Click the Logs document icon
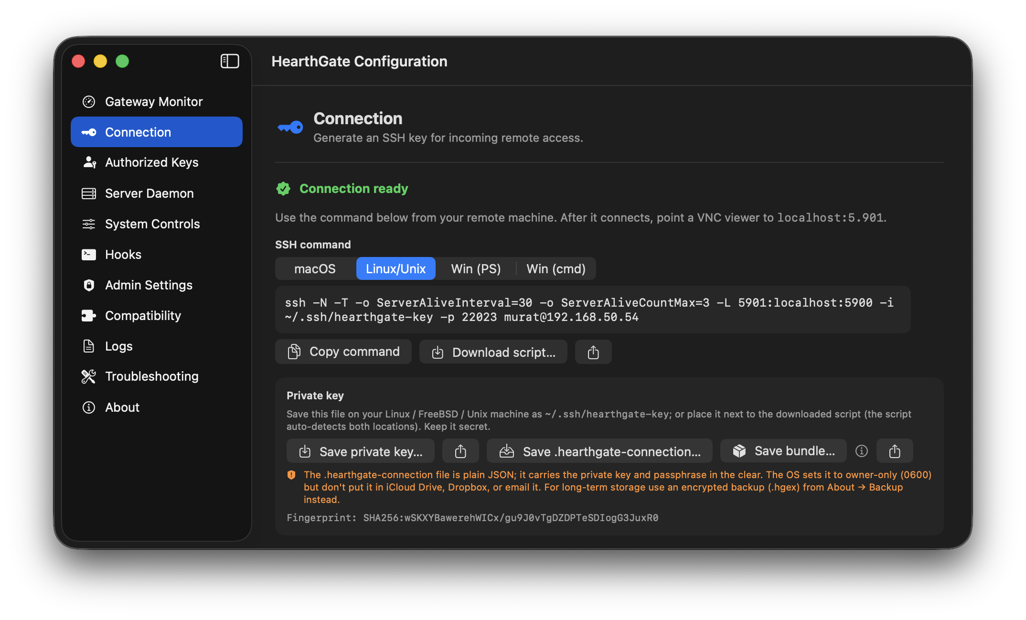Viewport: 1026px width, 620px height. coord(89,346)
